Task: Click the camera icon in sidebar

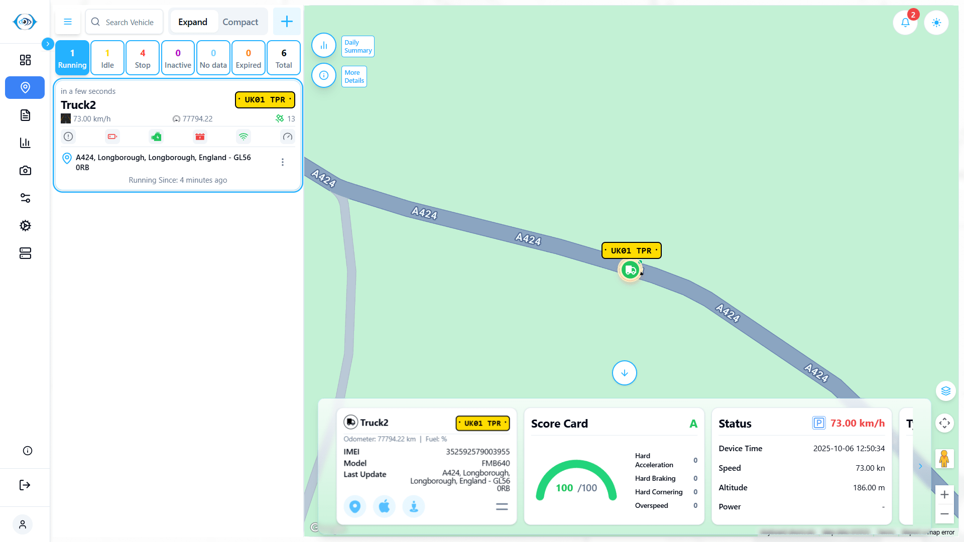Action: [x=25, y=171]
